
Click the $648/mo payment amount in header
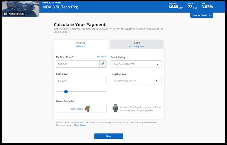pos(175,7)
